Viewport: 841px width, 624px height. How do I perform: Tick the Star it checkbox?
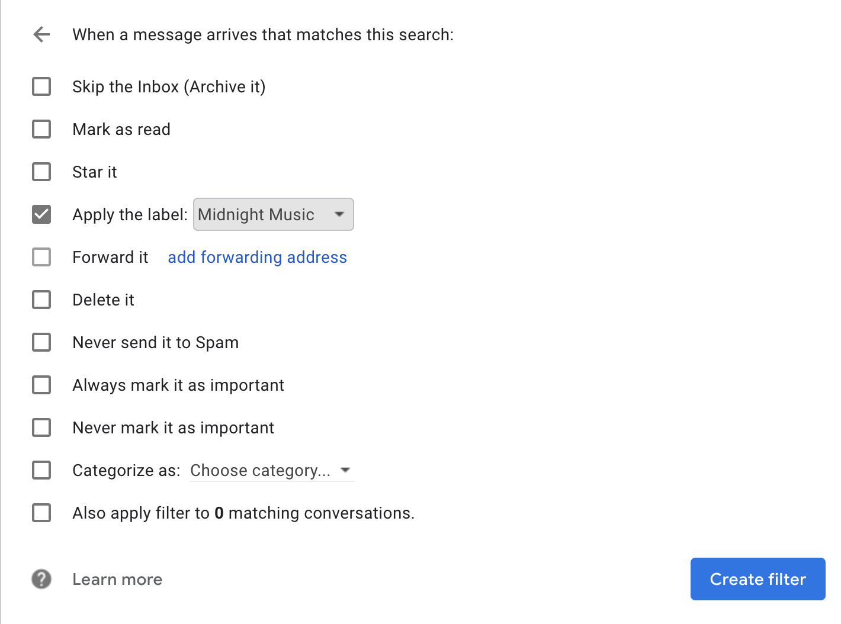(41, 172)
